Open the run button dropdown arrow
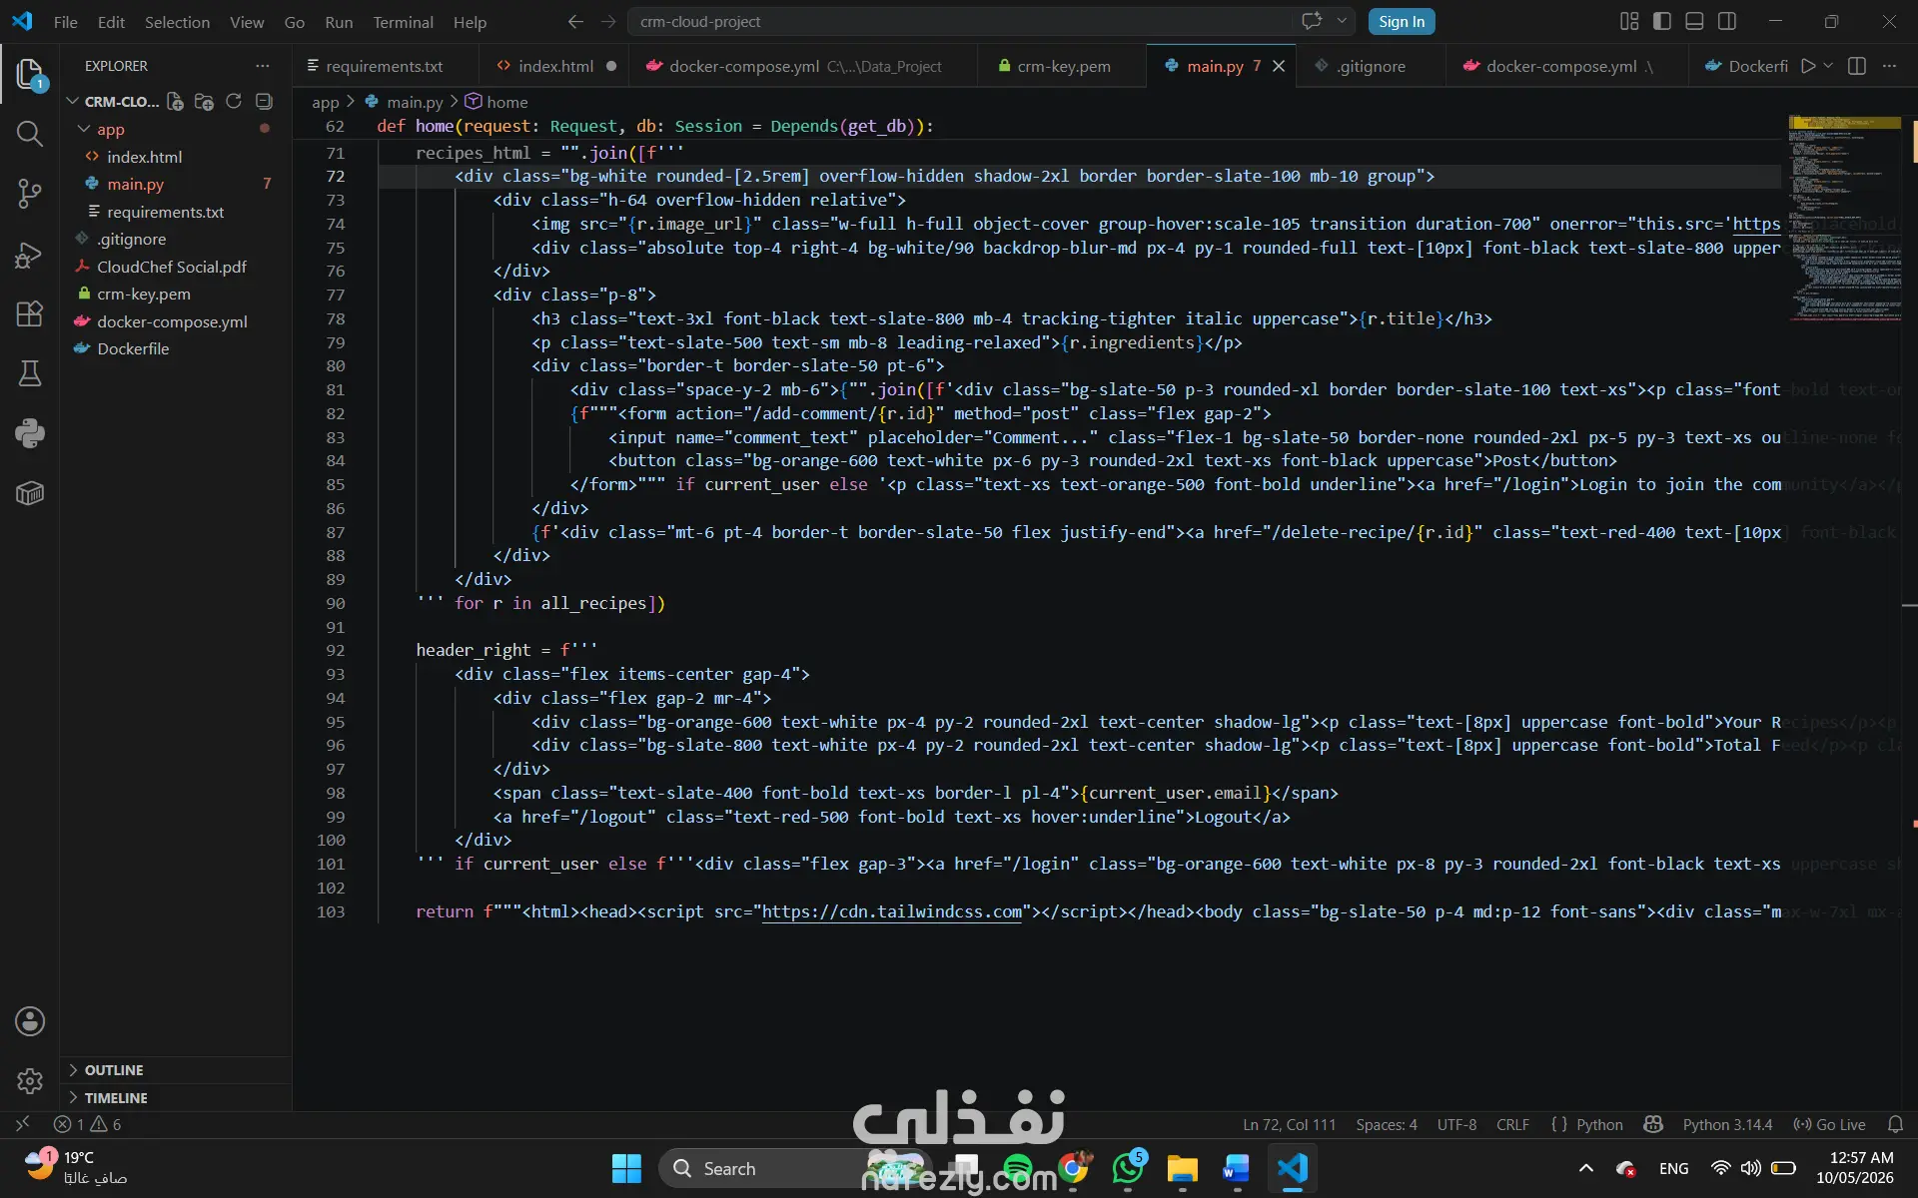This screenshot has width=1918, height=1198. tap(1828, 66)
